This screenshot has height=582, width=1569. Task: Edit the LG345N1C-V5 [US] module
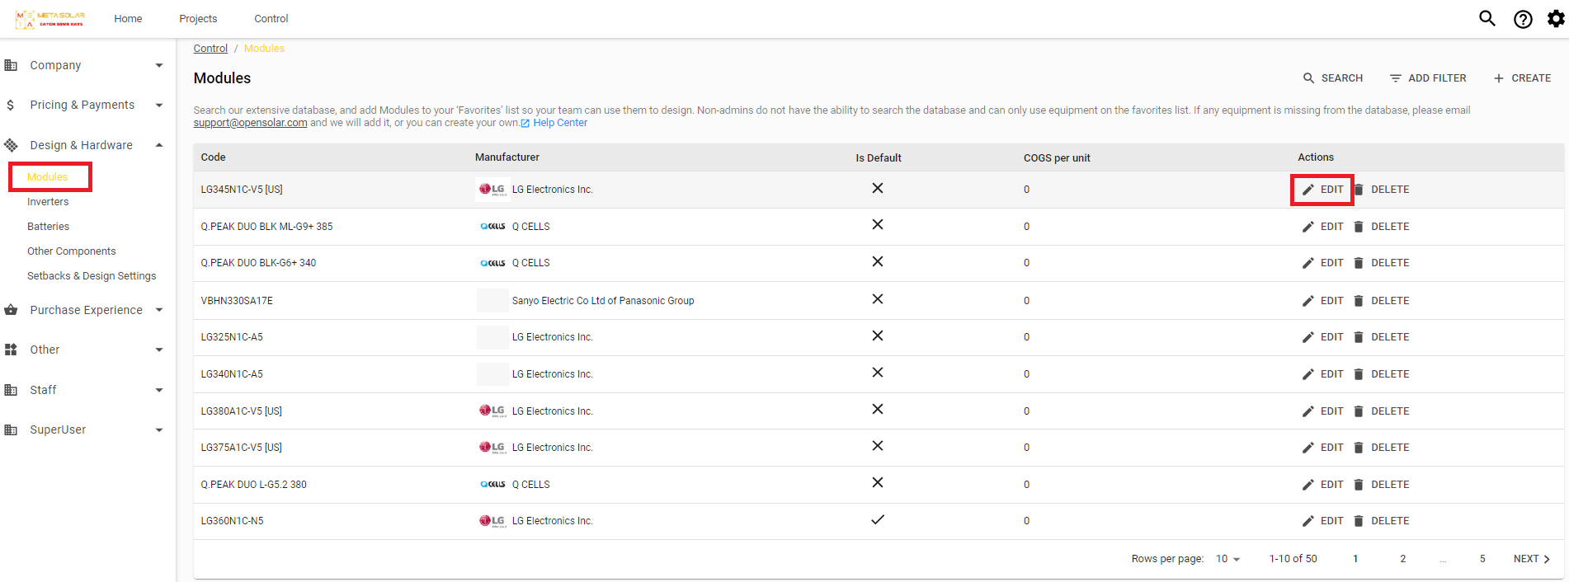click(x=1322, y=190)
